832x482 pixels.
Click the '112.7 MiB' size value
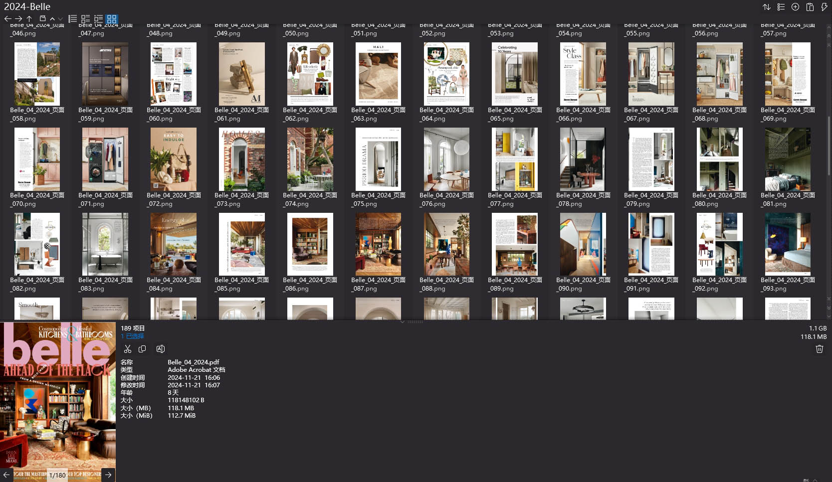click(182, 416)
